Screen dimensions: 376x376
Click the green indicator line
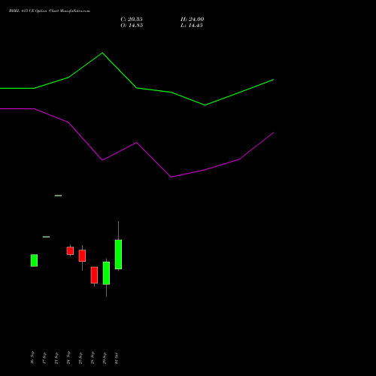(x=137, y=88)
